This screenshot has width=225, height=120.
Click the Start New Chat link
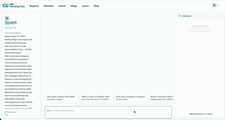(x=10, y=28)
